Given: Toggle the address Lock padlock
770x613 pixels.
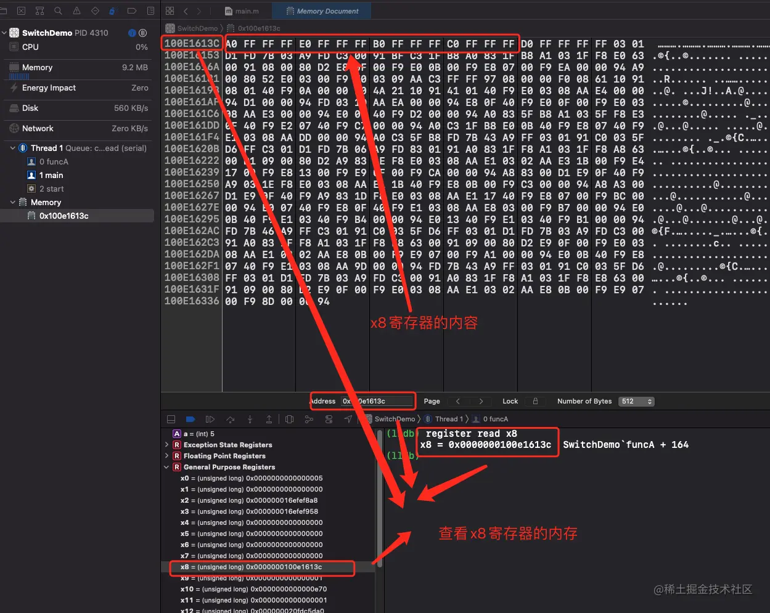Looking at the screenshot, I should (x=535, y=401).
